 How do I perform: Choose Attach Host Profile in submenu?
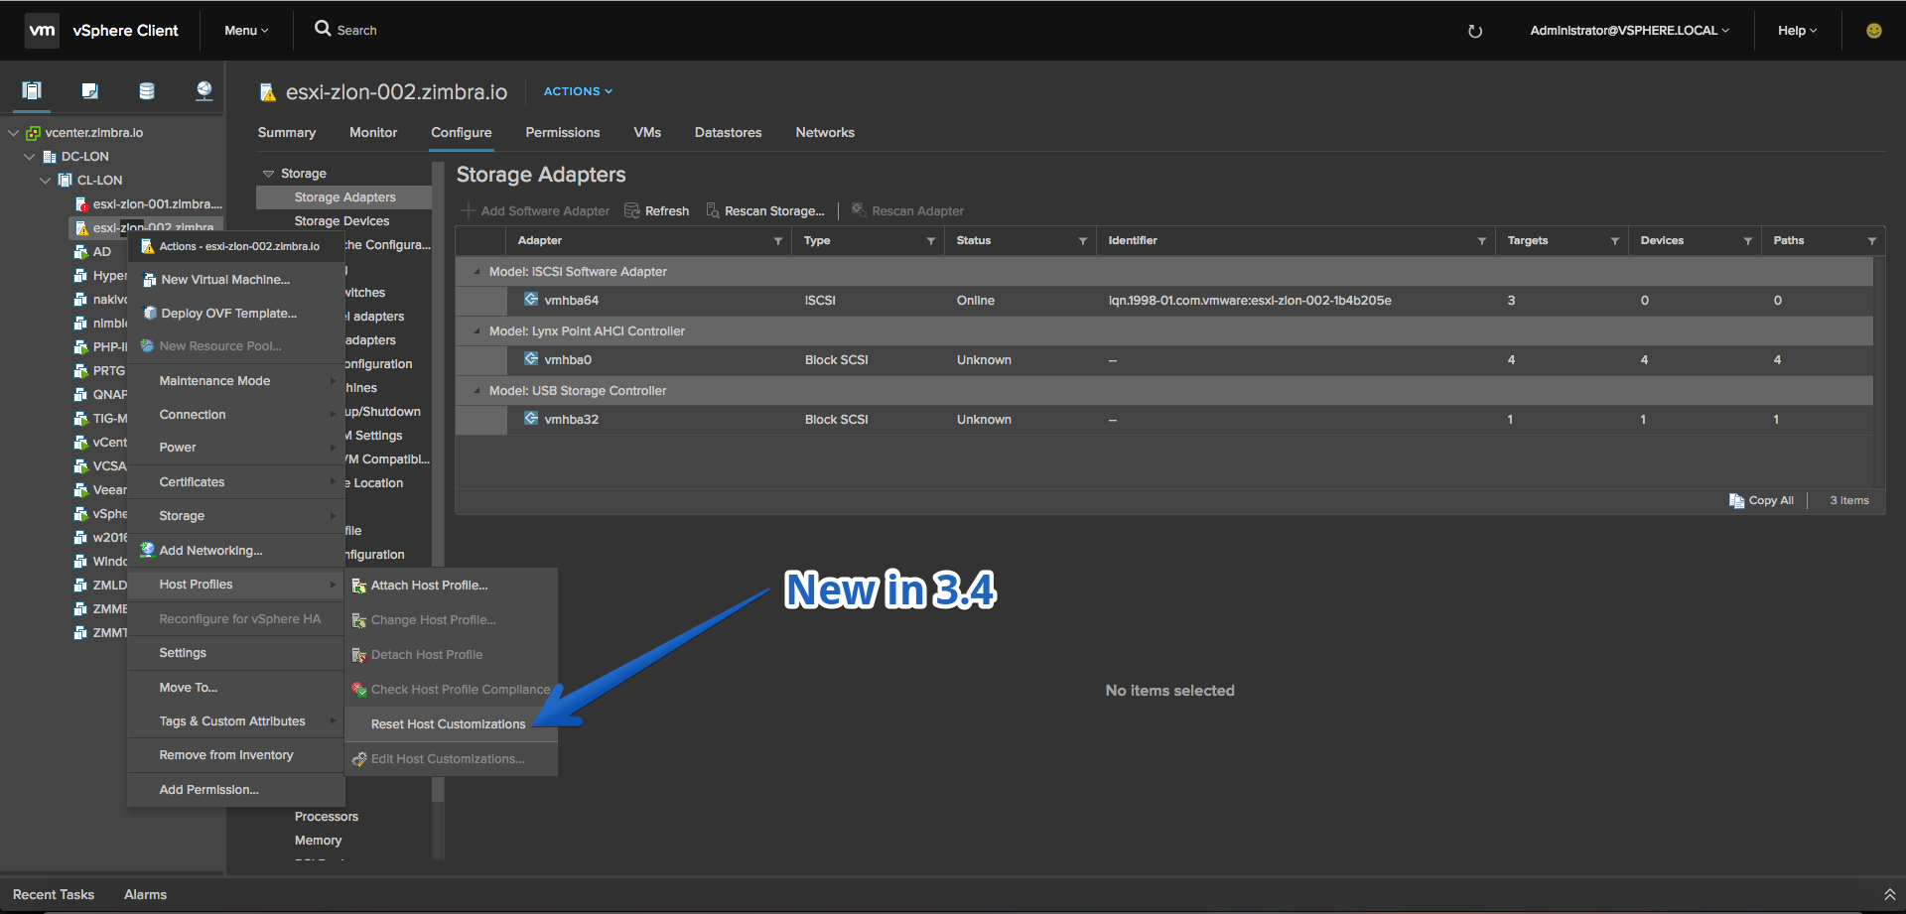click(451, 586)
